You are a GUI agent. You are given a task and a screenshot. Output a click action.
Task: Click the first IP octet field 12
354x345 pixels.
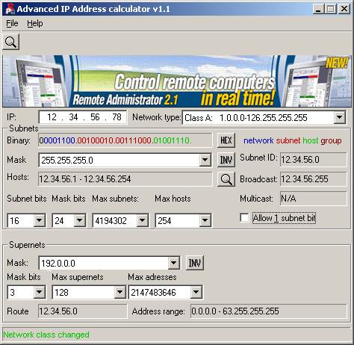click(52, 117)
